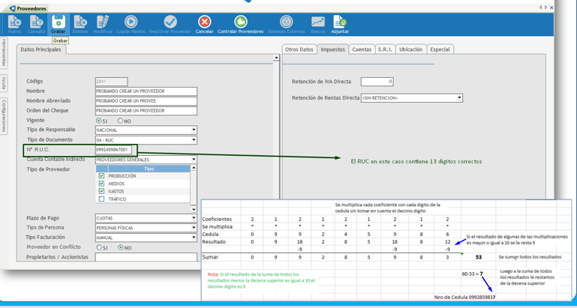Expand the Retención de Rentas Directa dropdown
The height and width of the screenshot is (308, 577).
(x=459, y=98)
